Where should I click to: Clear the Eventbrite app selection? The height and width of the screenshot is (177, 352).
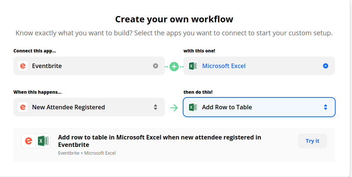point(156,66)
